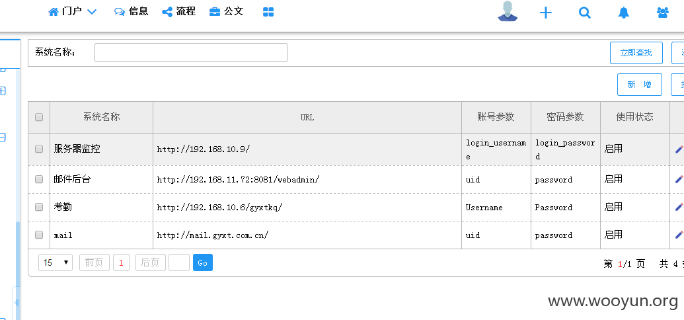This screenshot has width=684, height=320.
Task: Open the page size dropdown showing 15
Action: [x=56, y=262]
